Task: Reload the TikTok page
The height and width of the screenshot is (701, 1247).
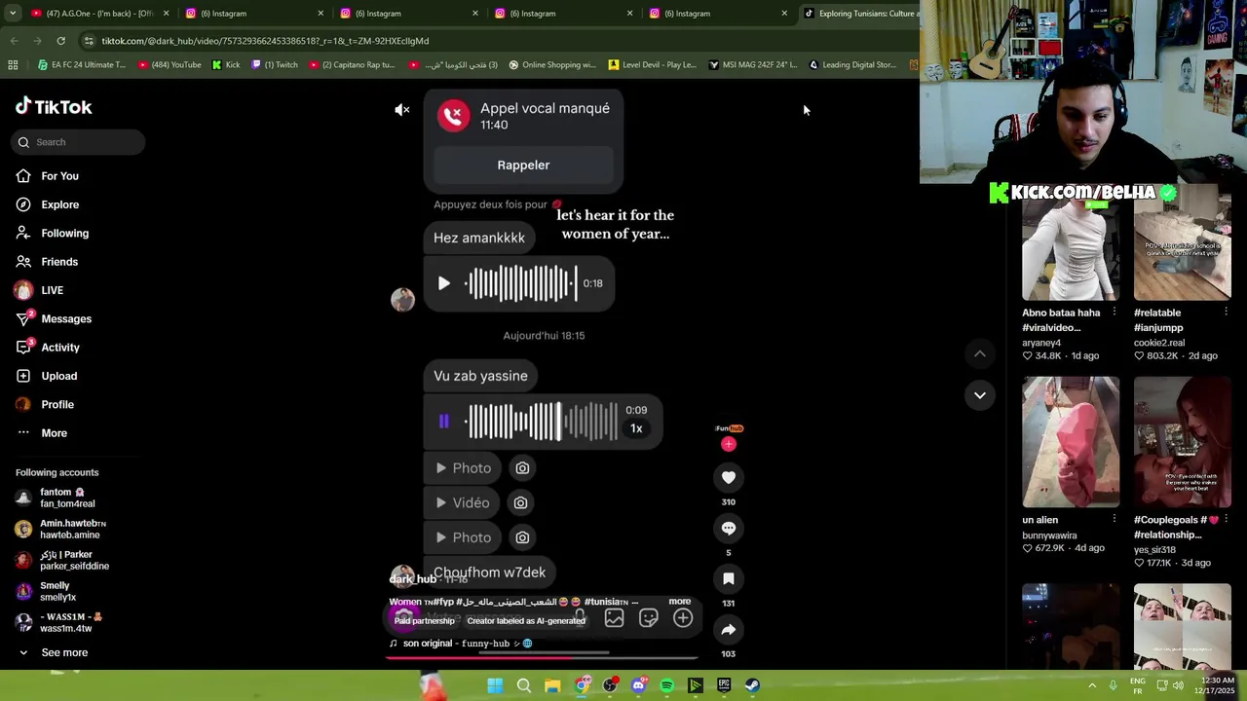Action: pyautogui.click(x=60, y=41)
